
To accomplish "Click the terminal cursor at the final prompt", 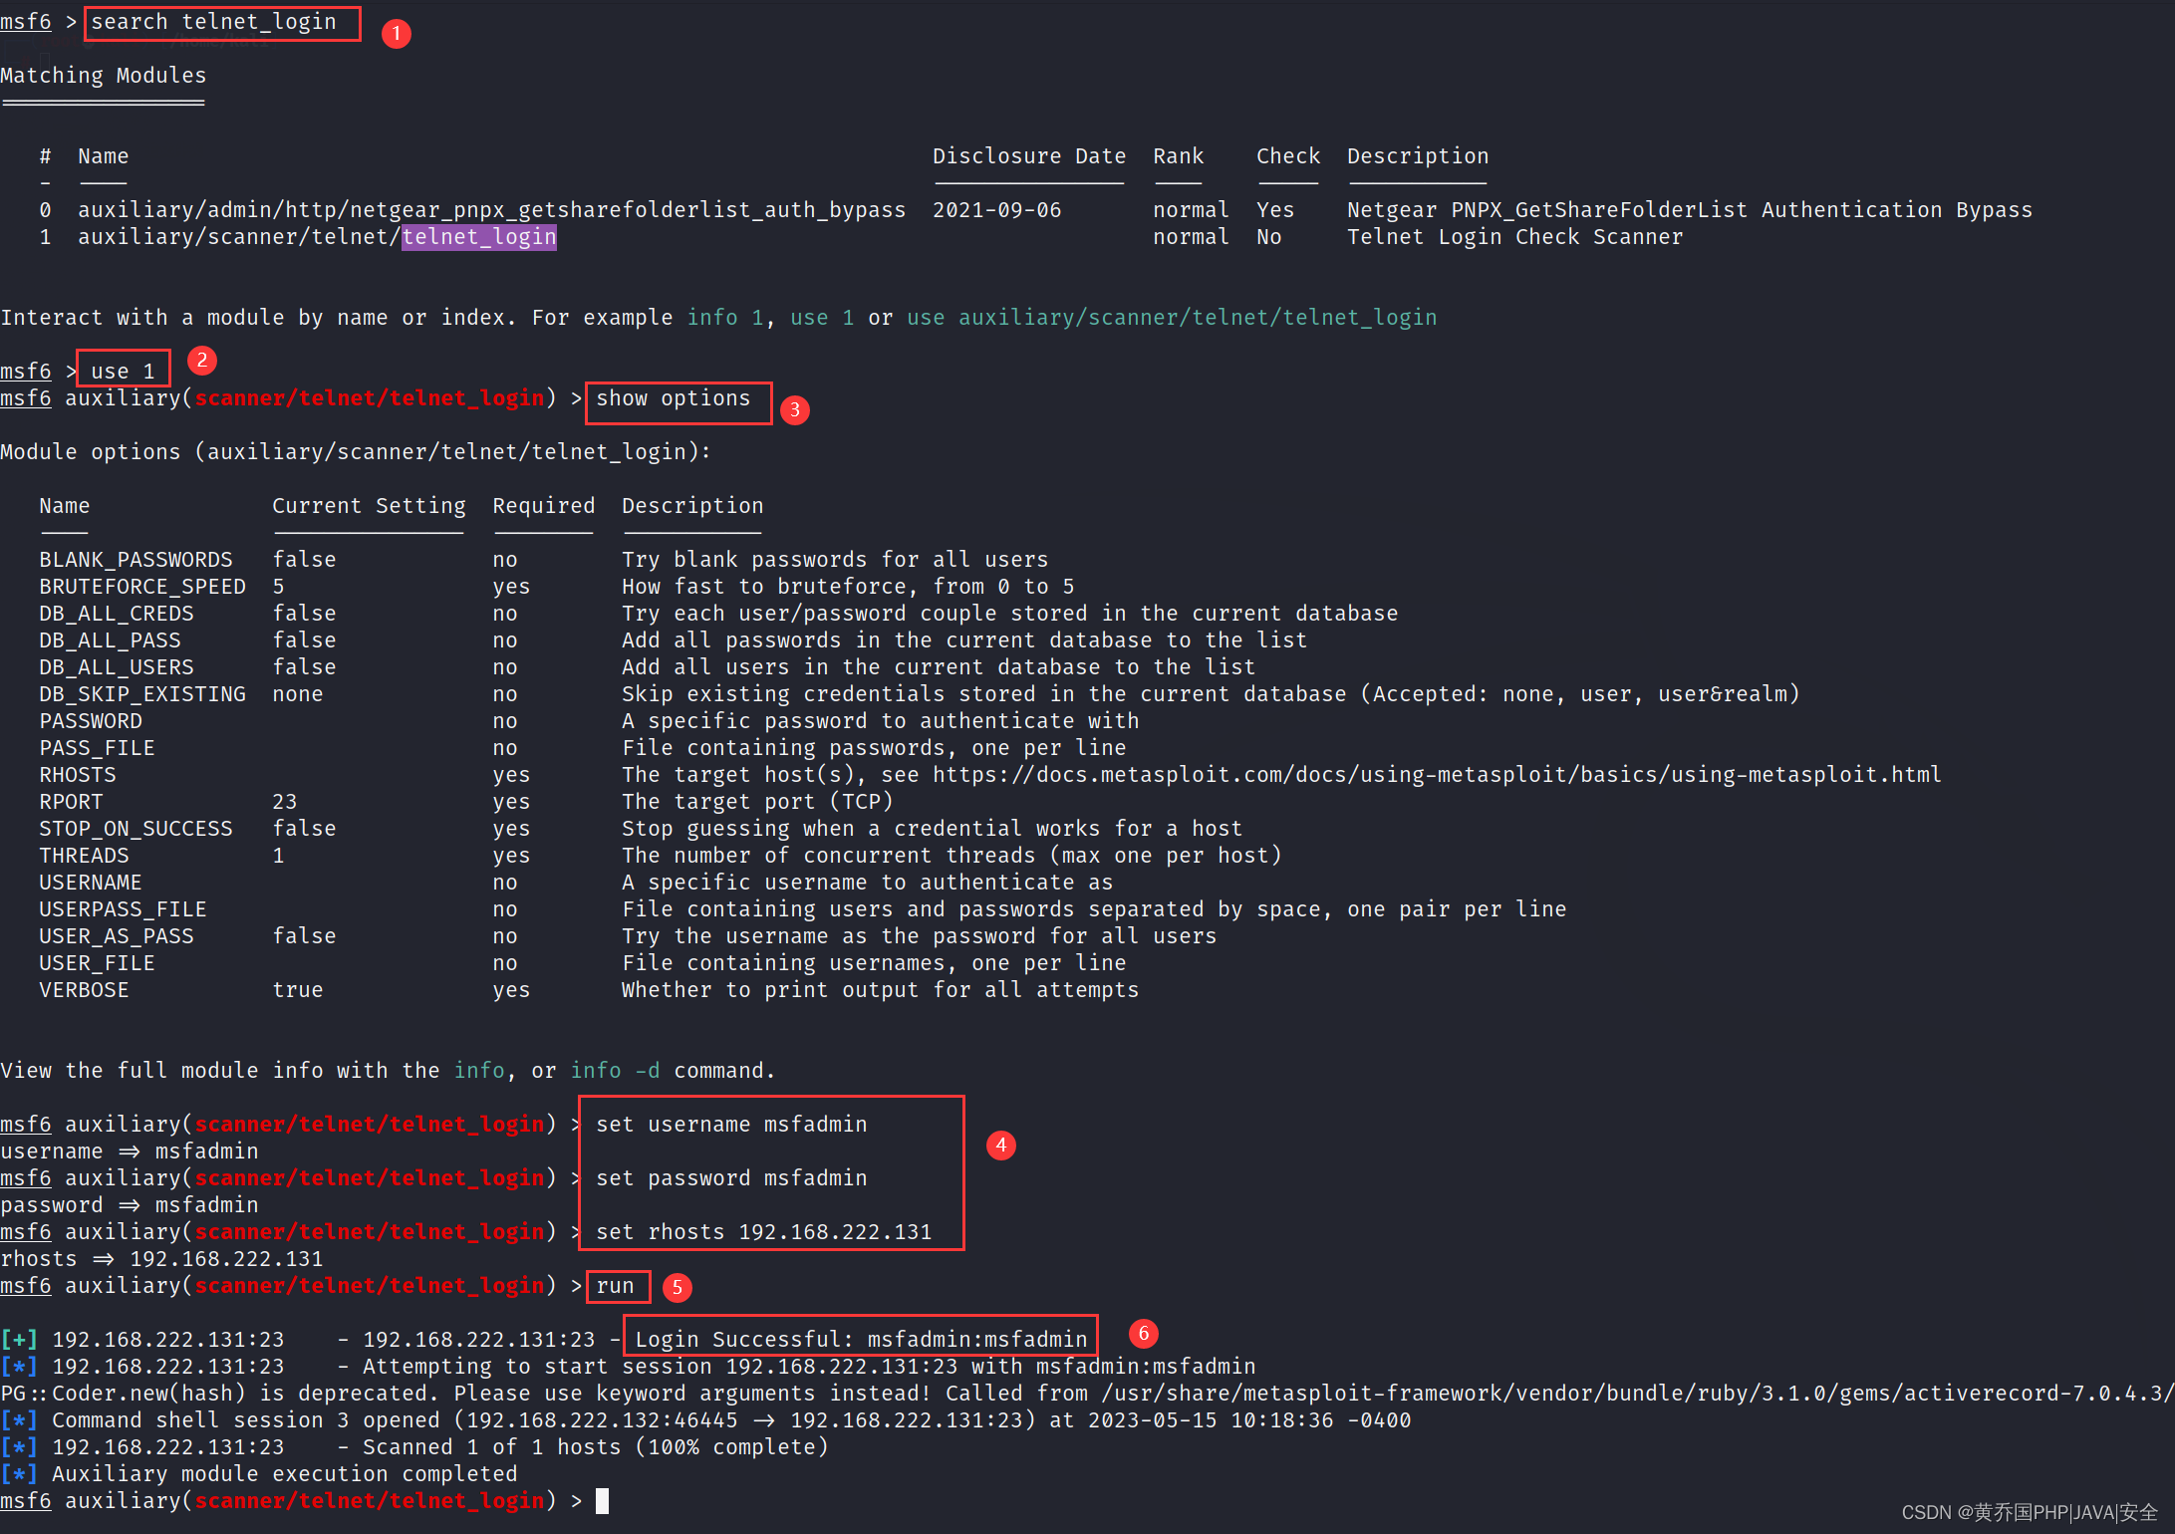I will pos(602,1501).
